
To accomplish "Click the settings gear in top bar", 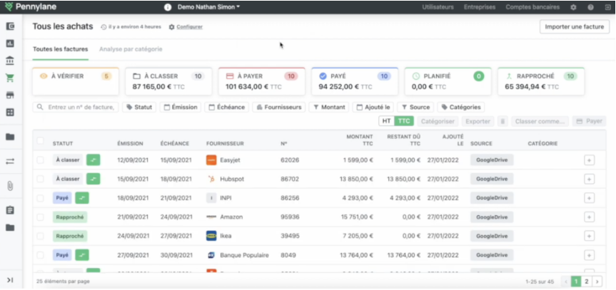I will [x=573, y=7].
